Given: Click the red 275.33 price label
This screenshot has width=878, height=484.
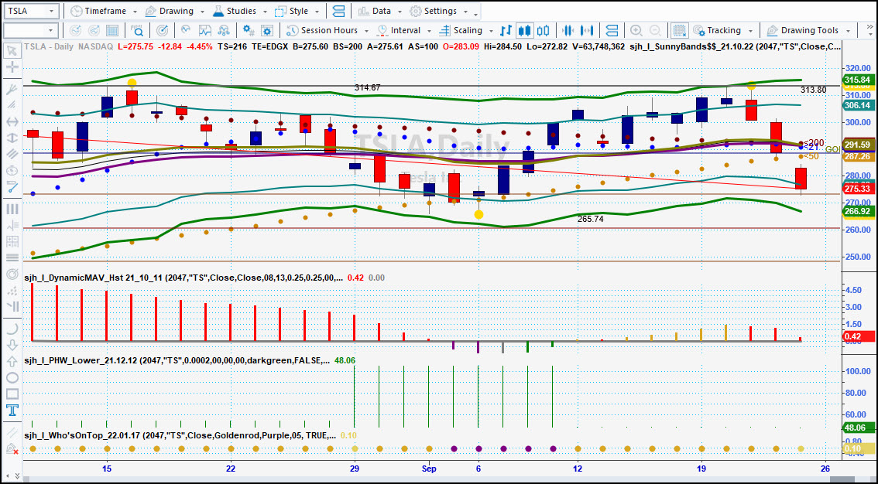Looking at the screenshot, I should [x=859, y=189].
